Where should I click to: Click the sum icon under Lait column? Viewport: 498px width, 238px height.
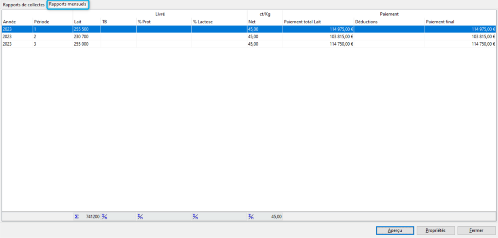(x=76, y=217)
